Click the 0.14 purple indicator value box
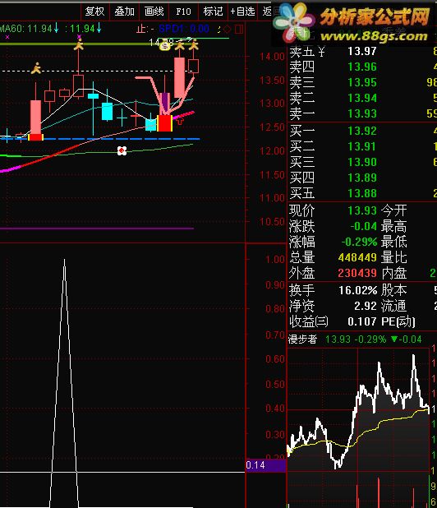 [266, 465]
